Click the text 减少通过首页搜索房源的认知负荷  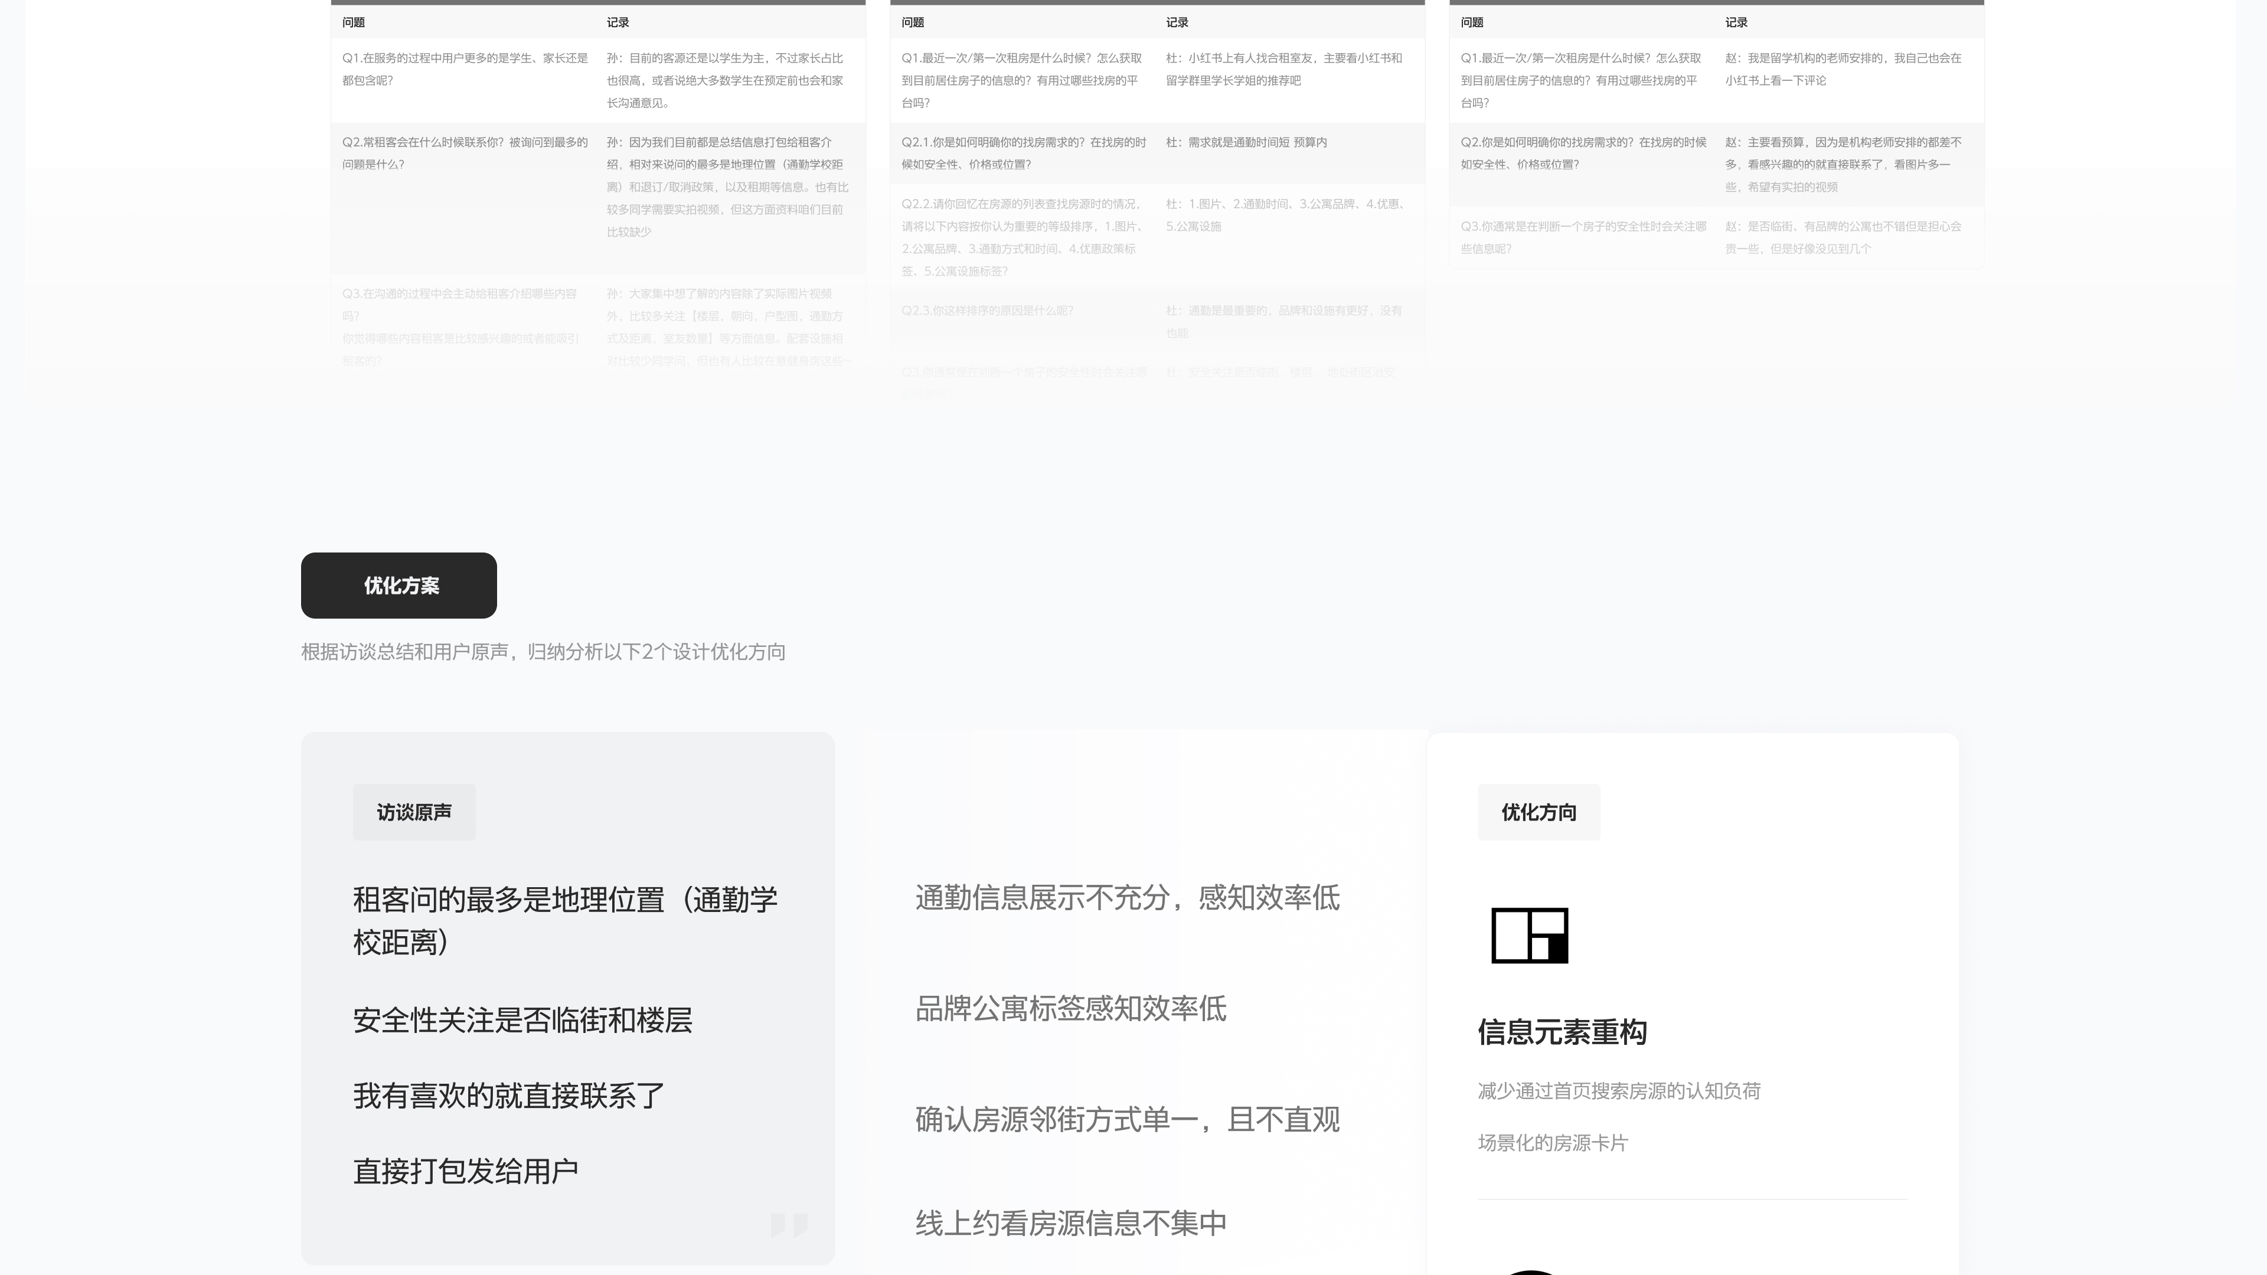coord(1618,1091)
